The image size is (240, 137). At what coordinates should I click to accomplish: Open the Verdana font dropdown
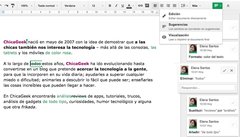pos(75,6)
